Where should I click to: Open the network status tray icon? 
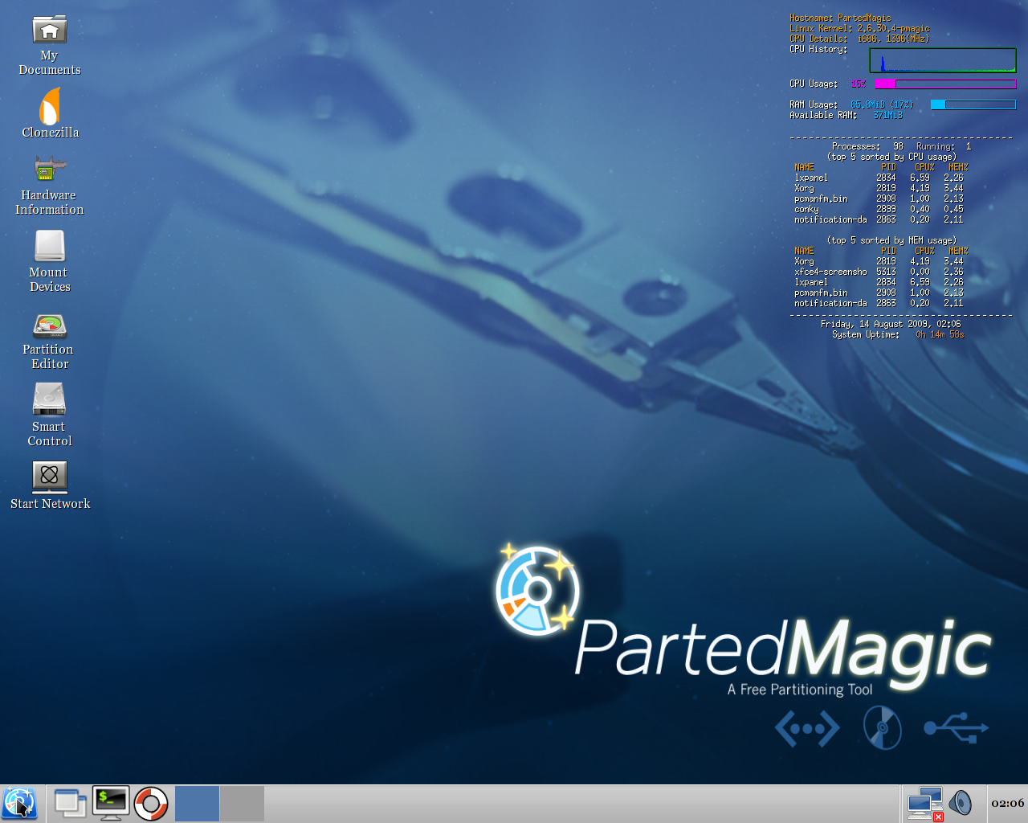tap(924, 804)
